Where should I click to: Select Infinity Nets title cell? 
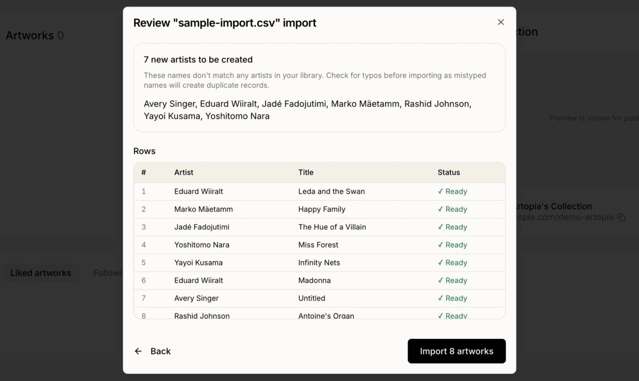319,262
